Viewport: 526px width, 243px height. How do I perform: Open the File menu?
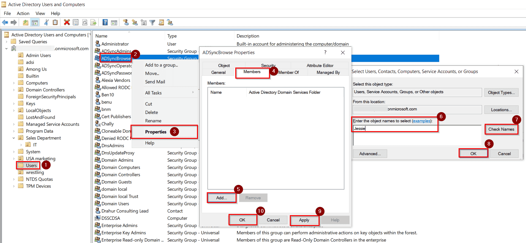tap(7, 13)
